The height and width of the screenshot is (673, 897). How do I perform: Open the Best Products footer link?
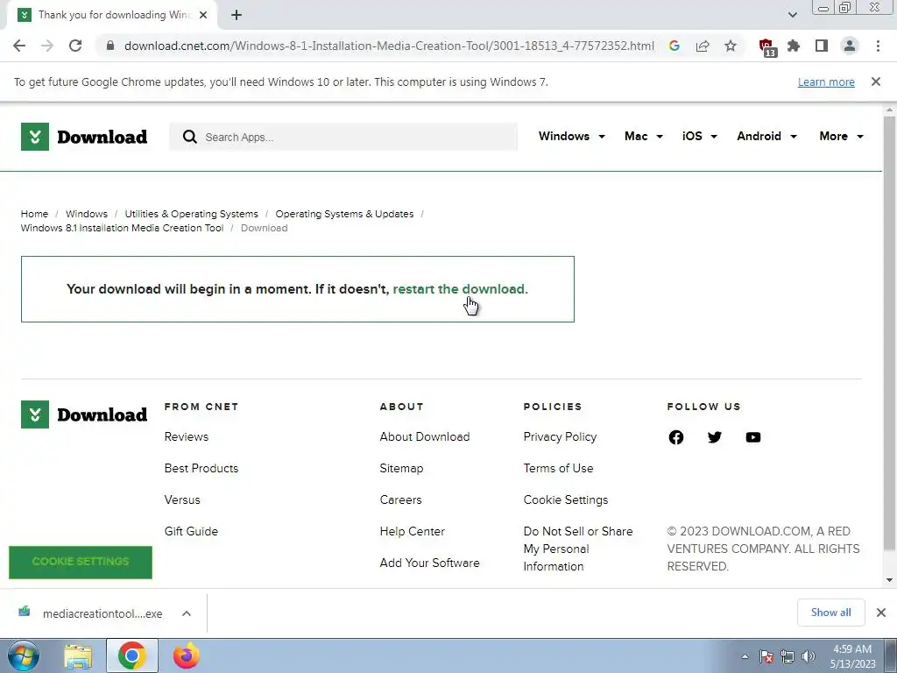coord(201,468)
